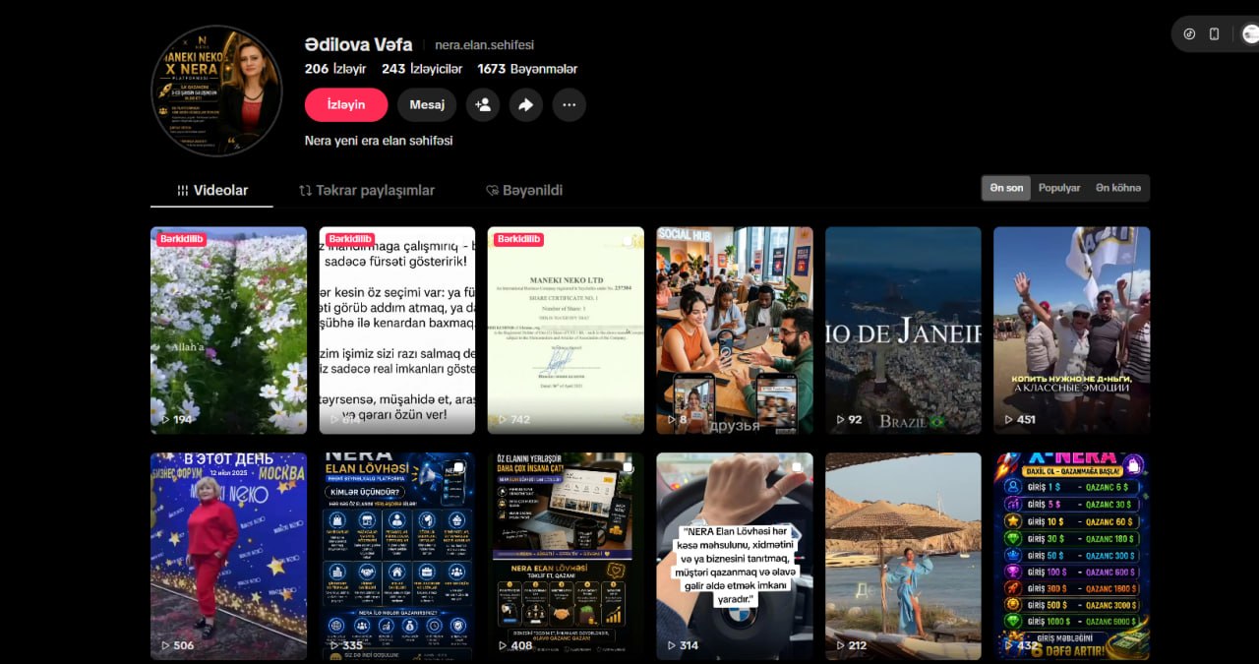Open the 206 İzləyir following list
The height and width of the screenshot is (664, 1259).
(x=335, y=69)
